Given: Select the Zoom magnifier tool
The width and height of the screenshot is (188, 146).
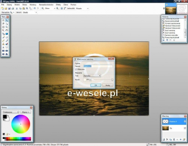Looking at the screenshot, I should click(x=7, y=27).
